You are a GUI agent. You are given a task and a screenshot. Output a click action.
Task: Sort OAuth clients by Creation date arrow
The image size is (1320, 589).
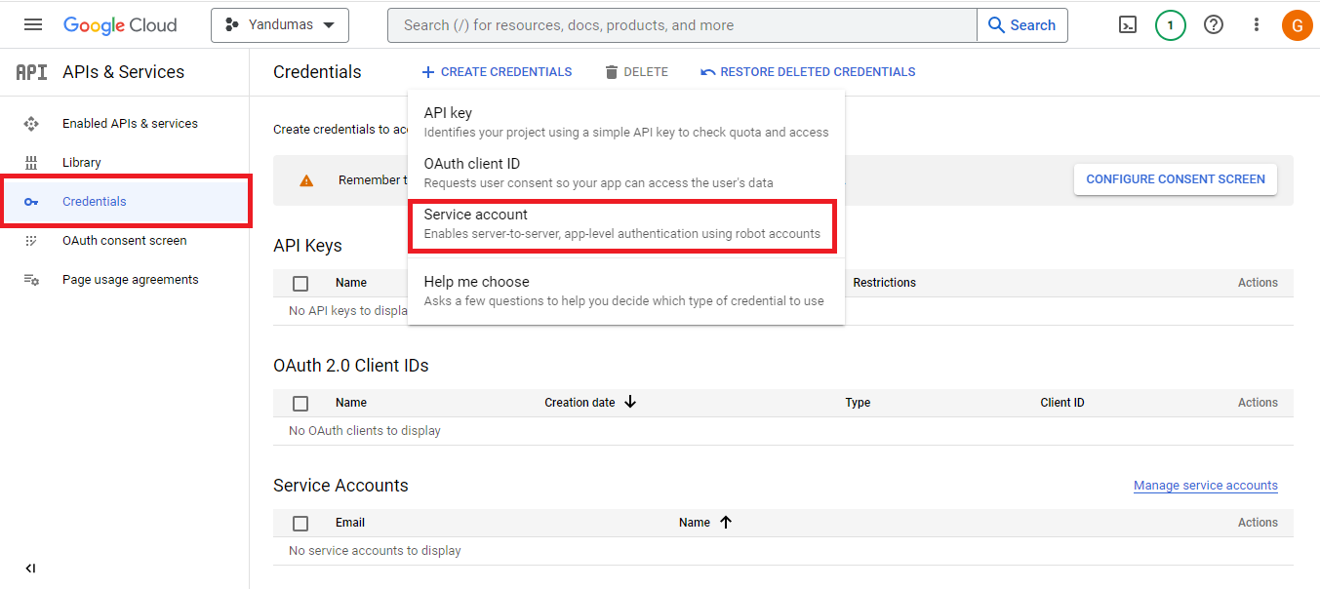(630, 402)
